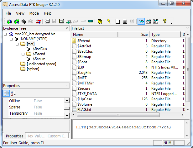Collapse the [root] folder node
The height and width of the screenshot is (148, 193).
(x=18, y=44)
